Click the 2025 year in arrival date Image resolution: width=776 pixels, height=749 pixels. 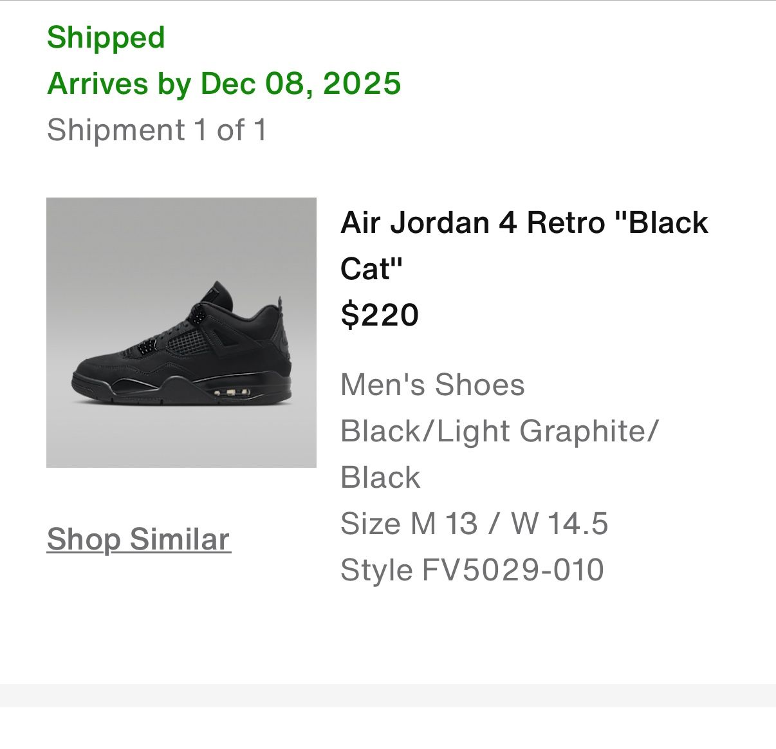point(363,82)
